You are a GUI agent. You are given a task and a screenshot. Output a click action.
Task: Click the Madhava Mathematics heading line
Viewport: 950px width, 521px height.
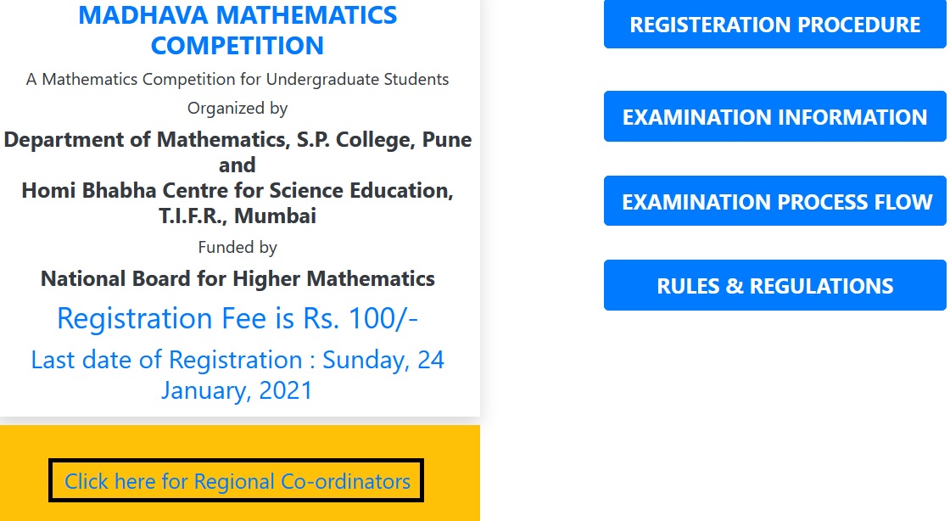[x=237, y=15]
